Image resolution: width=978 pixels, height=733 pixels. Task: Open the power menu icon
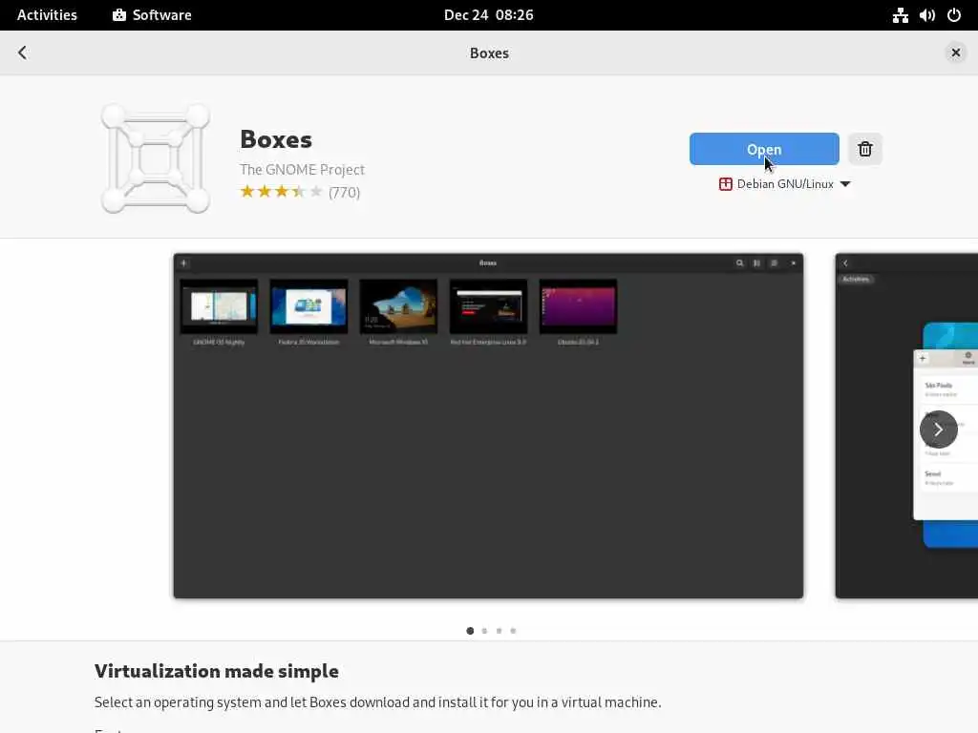click(x=954, y=15)
